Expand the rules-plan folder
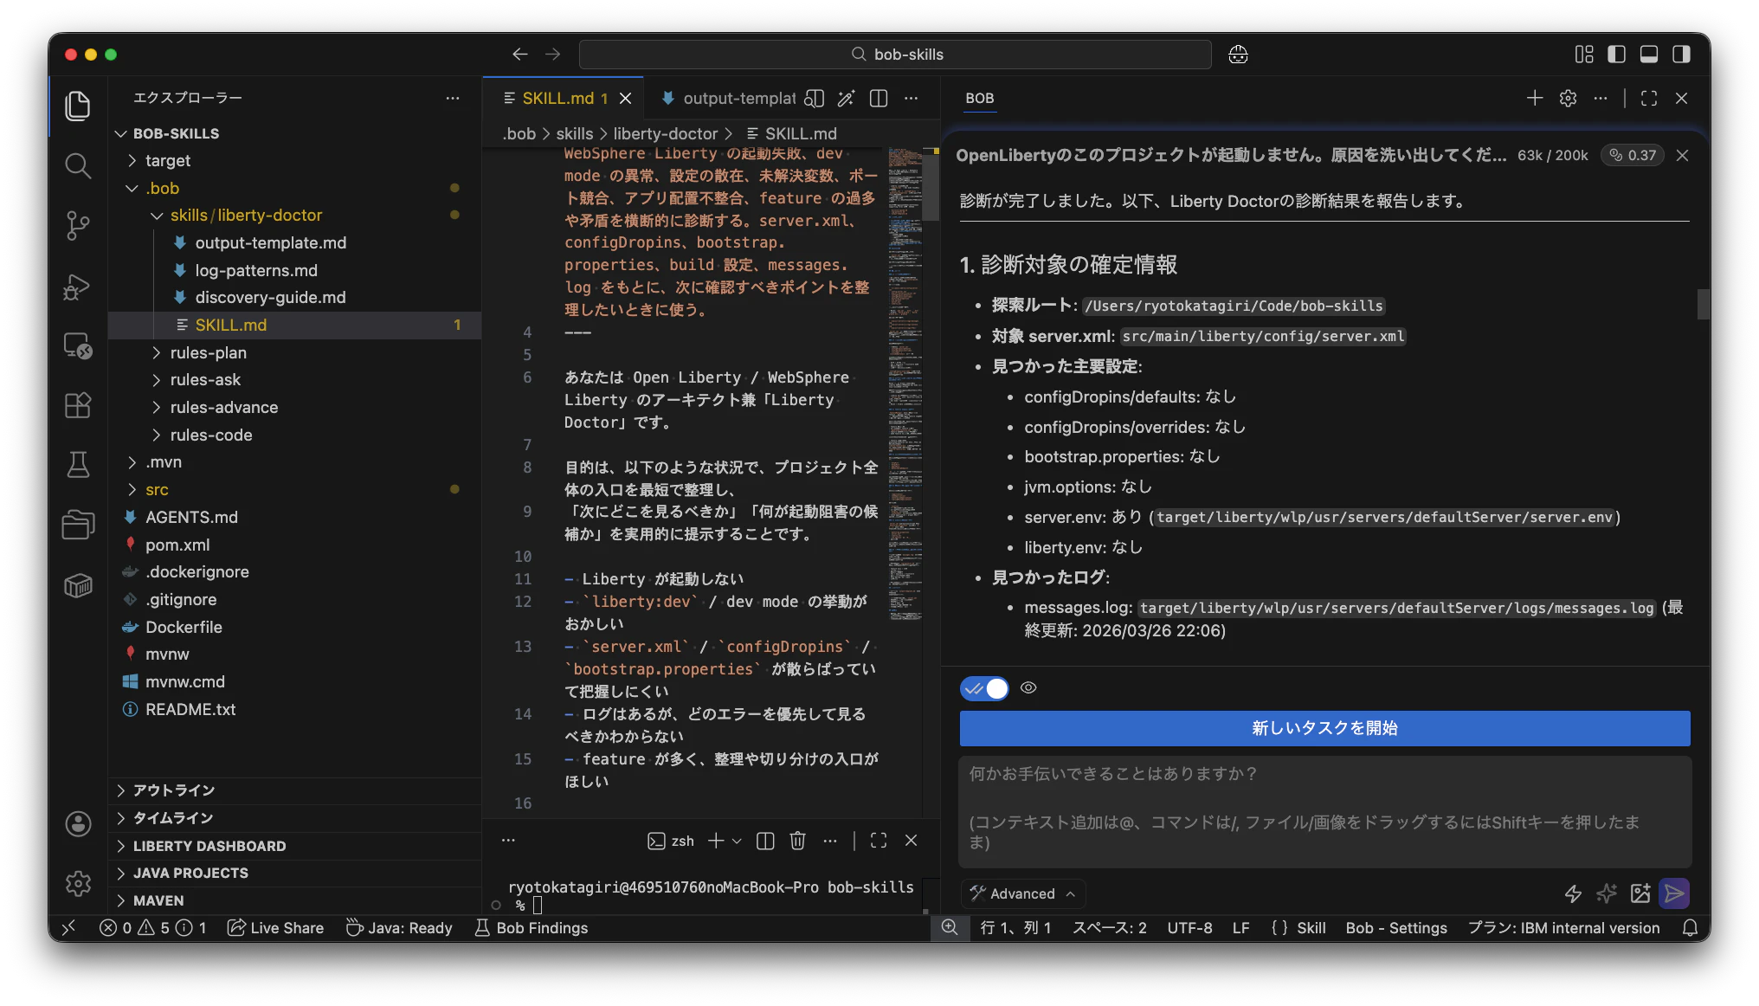Image resolution: width=1759 pixels, height=1006 pixels. pos(208,352)
